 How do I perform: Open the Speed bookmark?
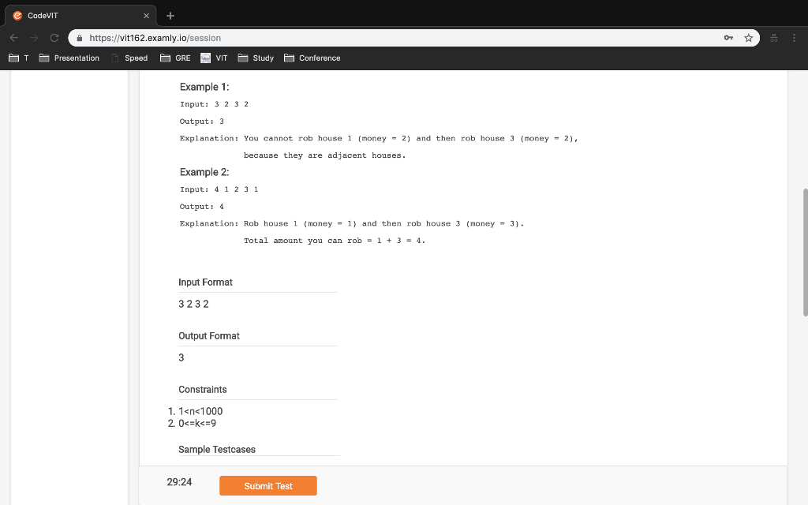coord(130,58)
